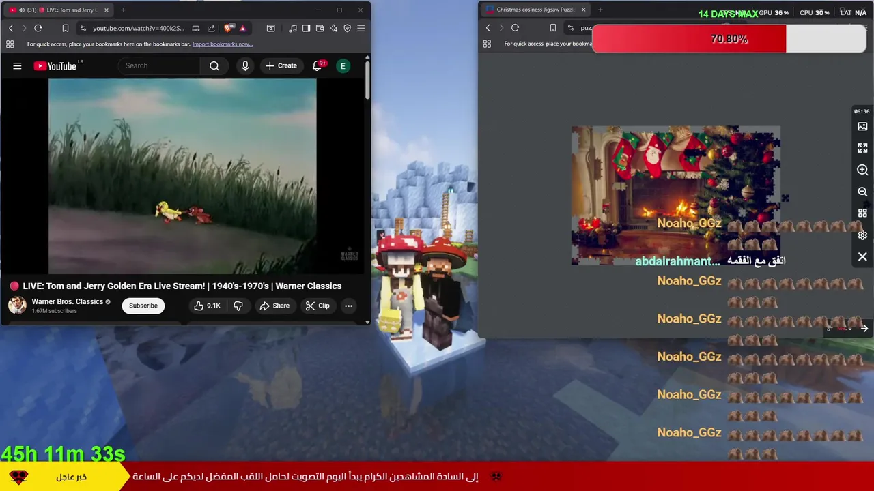The height and width of the screenshot is (491, 874).
Task: Go back in the puzzle browser window
Action: click(488, 28)
